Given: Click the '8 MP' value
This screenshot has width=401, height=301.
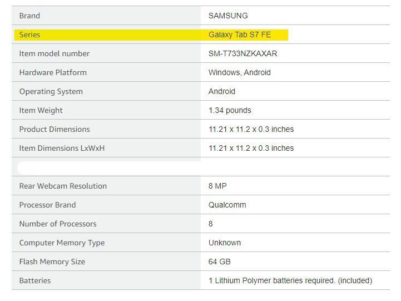Looking at the screenshot, I should click(x=217, y=186).
